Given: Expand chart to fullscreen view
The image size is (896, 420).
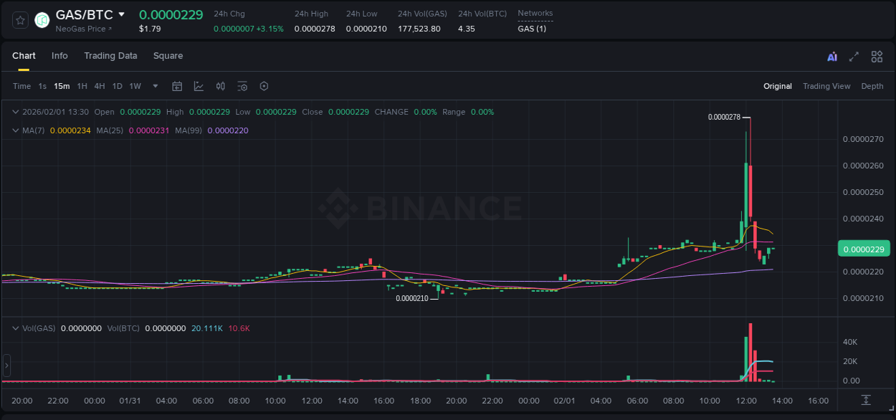Looking at the screenshot, I should pyautogui.click(x=853, y=56).
